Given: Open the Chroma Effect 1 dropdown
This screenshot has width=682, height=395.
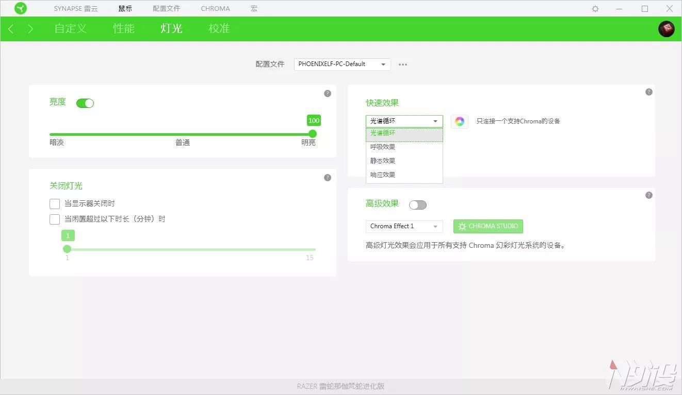Looking at the screenshot, I should [404, 226].
